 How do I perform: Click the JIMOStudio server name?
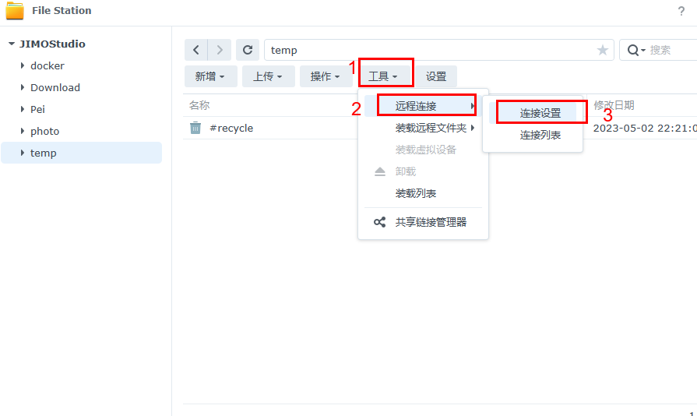click(x=52, y=44)
